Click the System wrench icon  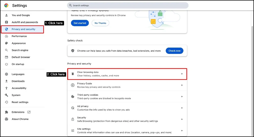pos(7,95)
